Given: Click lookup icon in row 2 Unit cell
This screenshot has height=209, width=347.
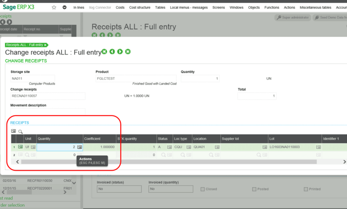Looking at the screenshot, I should click(27, 155).
